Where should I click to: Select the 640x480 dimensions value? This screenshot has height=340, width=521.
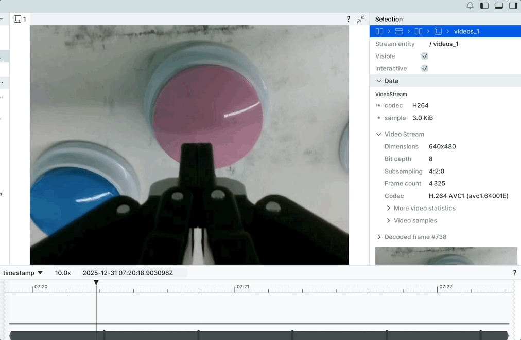tap(442, 146)
